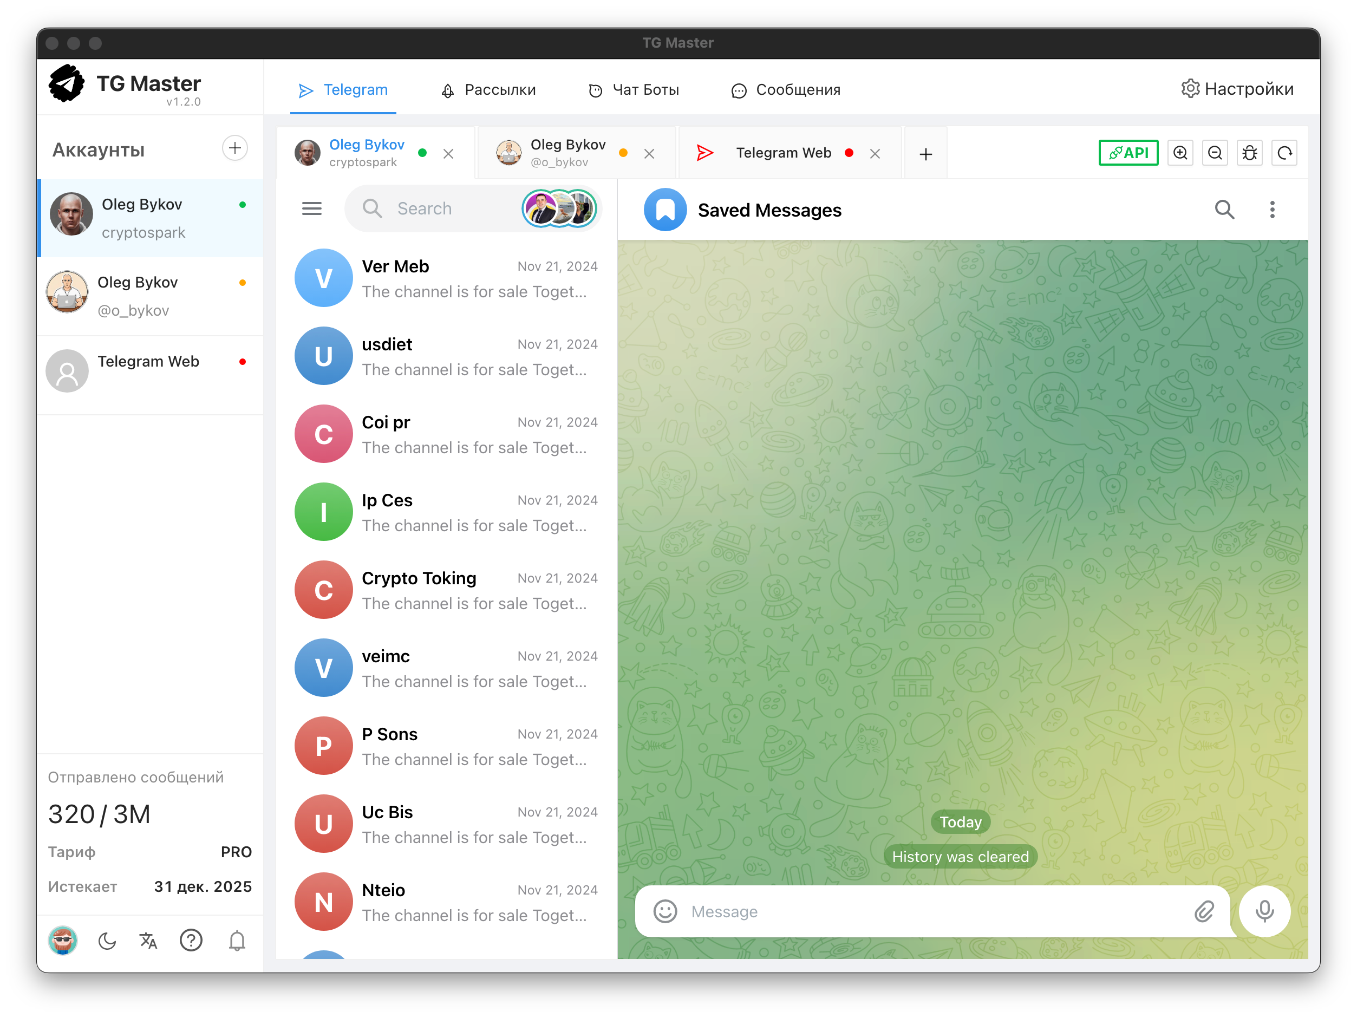Click the stories avatars in search bar
Viewport: 1357px width, 1018px height.
point(559,208)
